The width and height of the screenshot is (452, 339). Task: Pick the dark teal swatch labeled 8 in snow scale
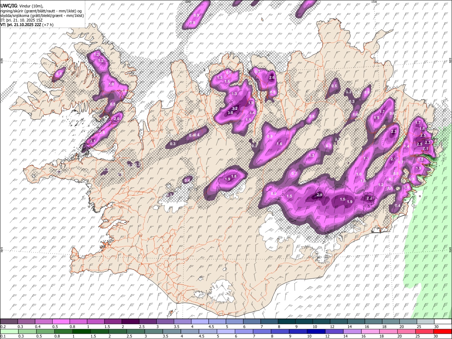click(x=286, y=321)
